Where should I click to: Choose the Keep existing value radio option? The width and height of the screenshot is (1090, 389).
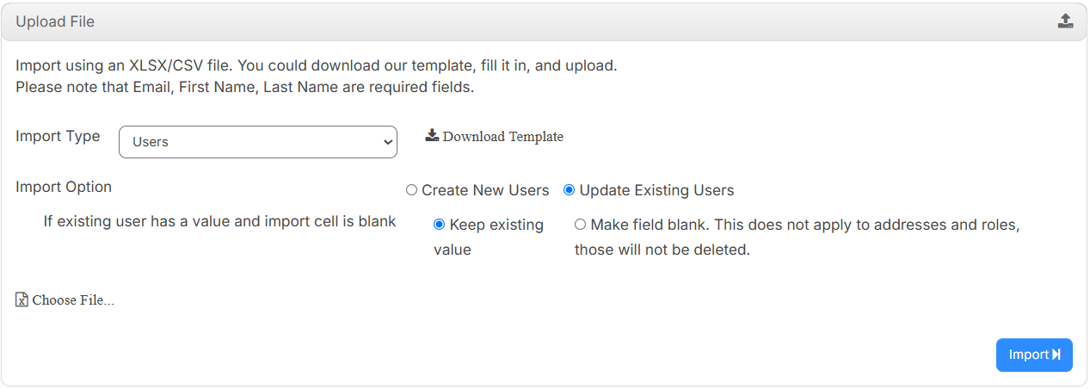click(x=439, y=225)
